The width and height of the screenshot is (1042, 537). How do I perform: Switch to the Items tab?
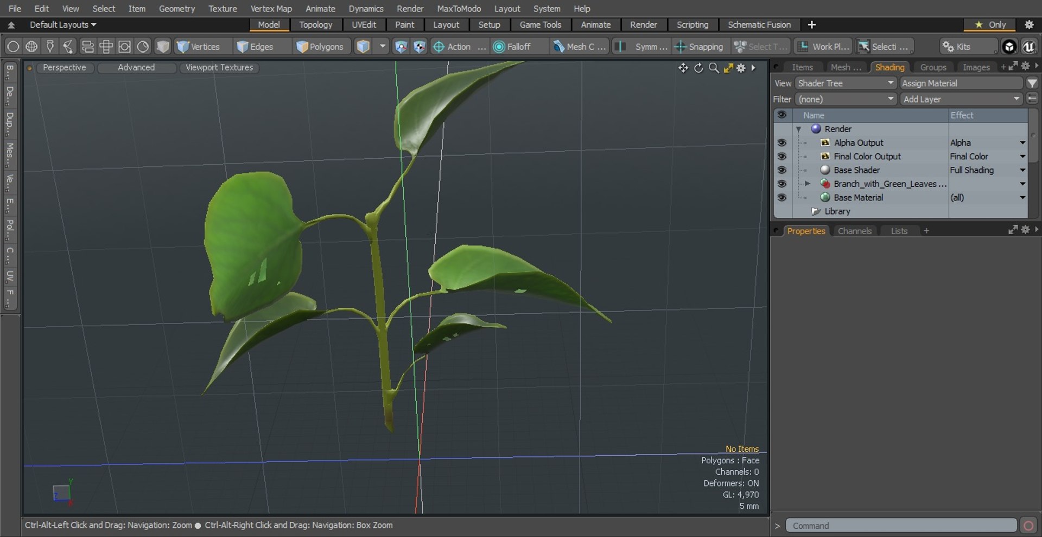click(802, 67)
